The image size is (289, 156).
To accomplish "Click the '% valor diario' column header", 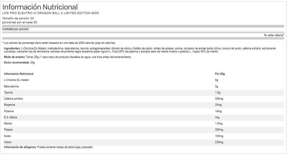I will pyautogui.click(x=274, y=35).
